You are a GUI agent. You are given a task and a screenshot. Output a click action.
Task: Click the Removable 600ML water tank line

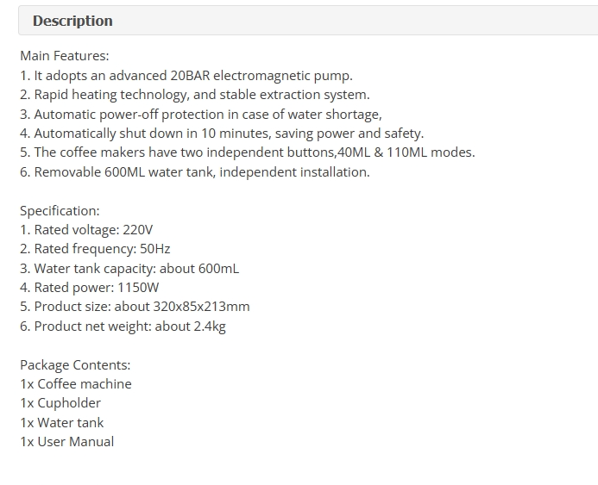coord(195,172)
